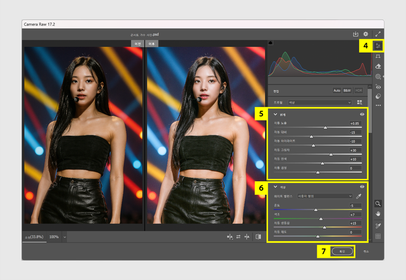This screenshot has height=280, width=406.
Task: Click the exposure value field +0.85
Action: [355, 123]
